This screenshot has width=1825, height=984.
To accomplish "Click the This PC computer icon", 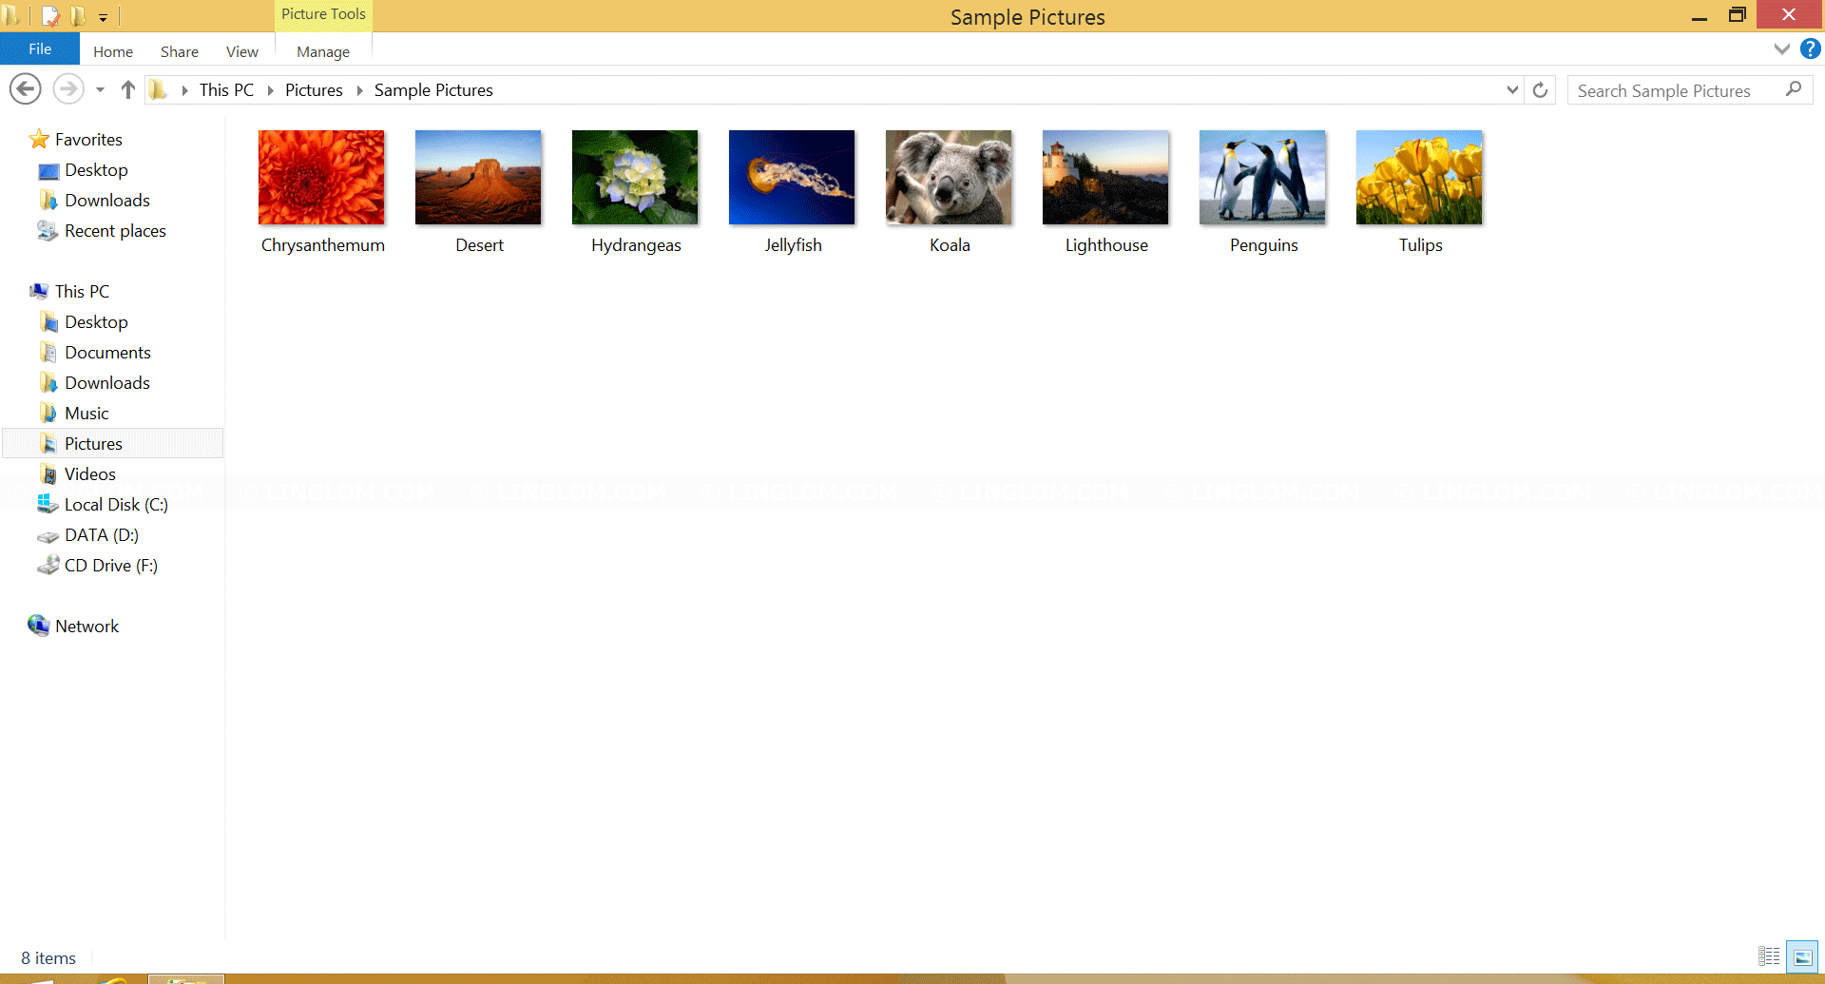I will coord(39,291).
